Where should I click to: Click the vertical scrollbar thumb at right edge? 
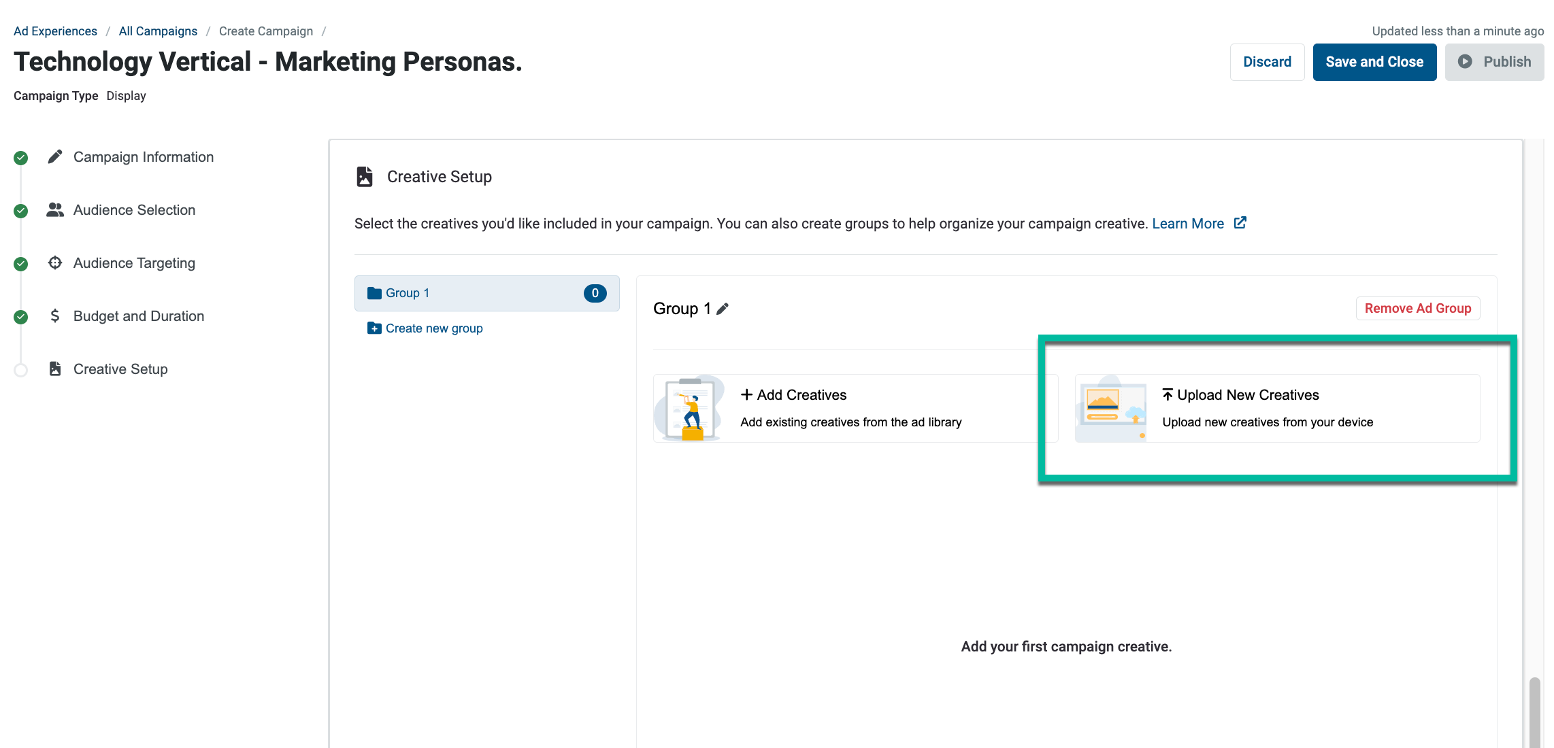click(x=1535, y=713)
